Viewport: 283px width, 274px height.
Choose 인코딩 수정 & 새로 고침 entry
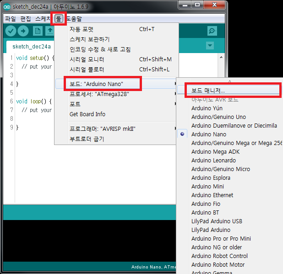tap(116, 49)
